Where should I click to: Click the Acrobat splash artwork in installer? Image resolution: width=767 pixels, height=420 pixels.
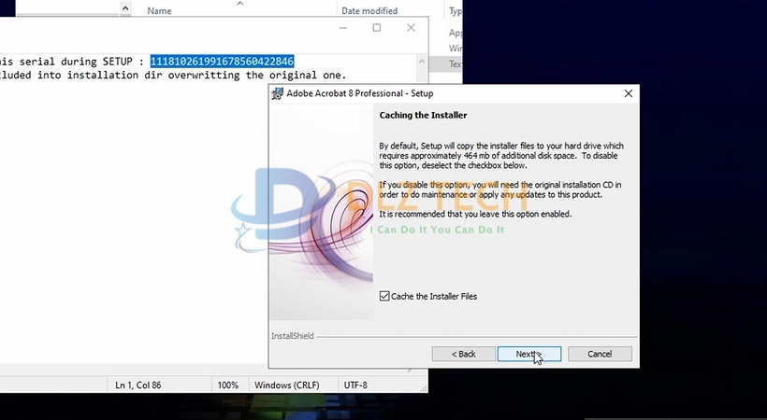[321, 215]
